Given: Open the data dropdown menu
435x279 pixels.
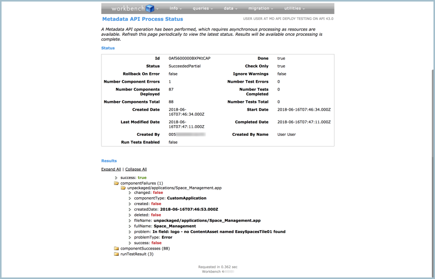Looking at the screenshot, I should (x=231, y=8).
